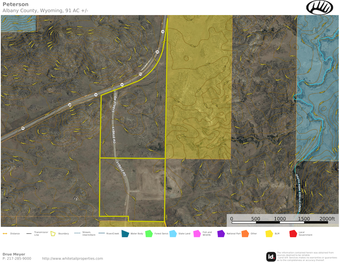Click the Whitetail Properties paw logo
Image resolution: width=340 pixels, height=263 pixels.
319,7
